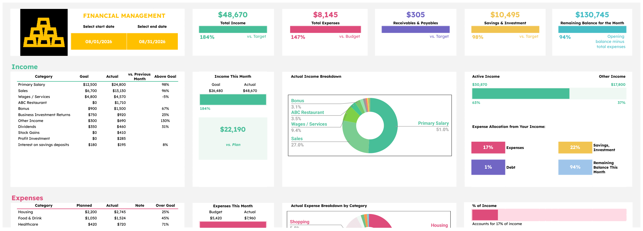Click the $8,145 Total Expenses value
643x231 pixels.
[x=326, y=15]
